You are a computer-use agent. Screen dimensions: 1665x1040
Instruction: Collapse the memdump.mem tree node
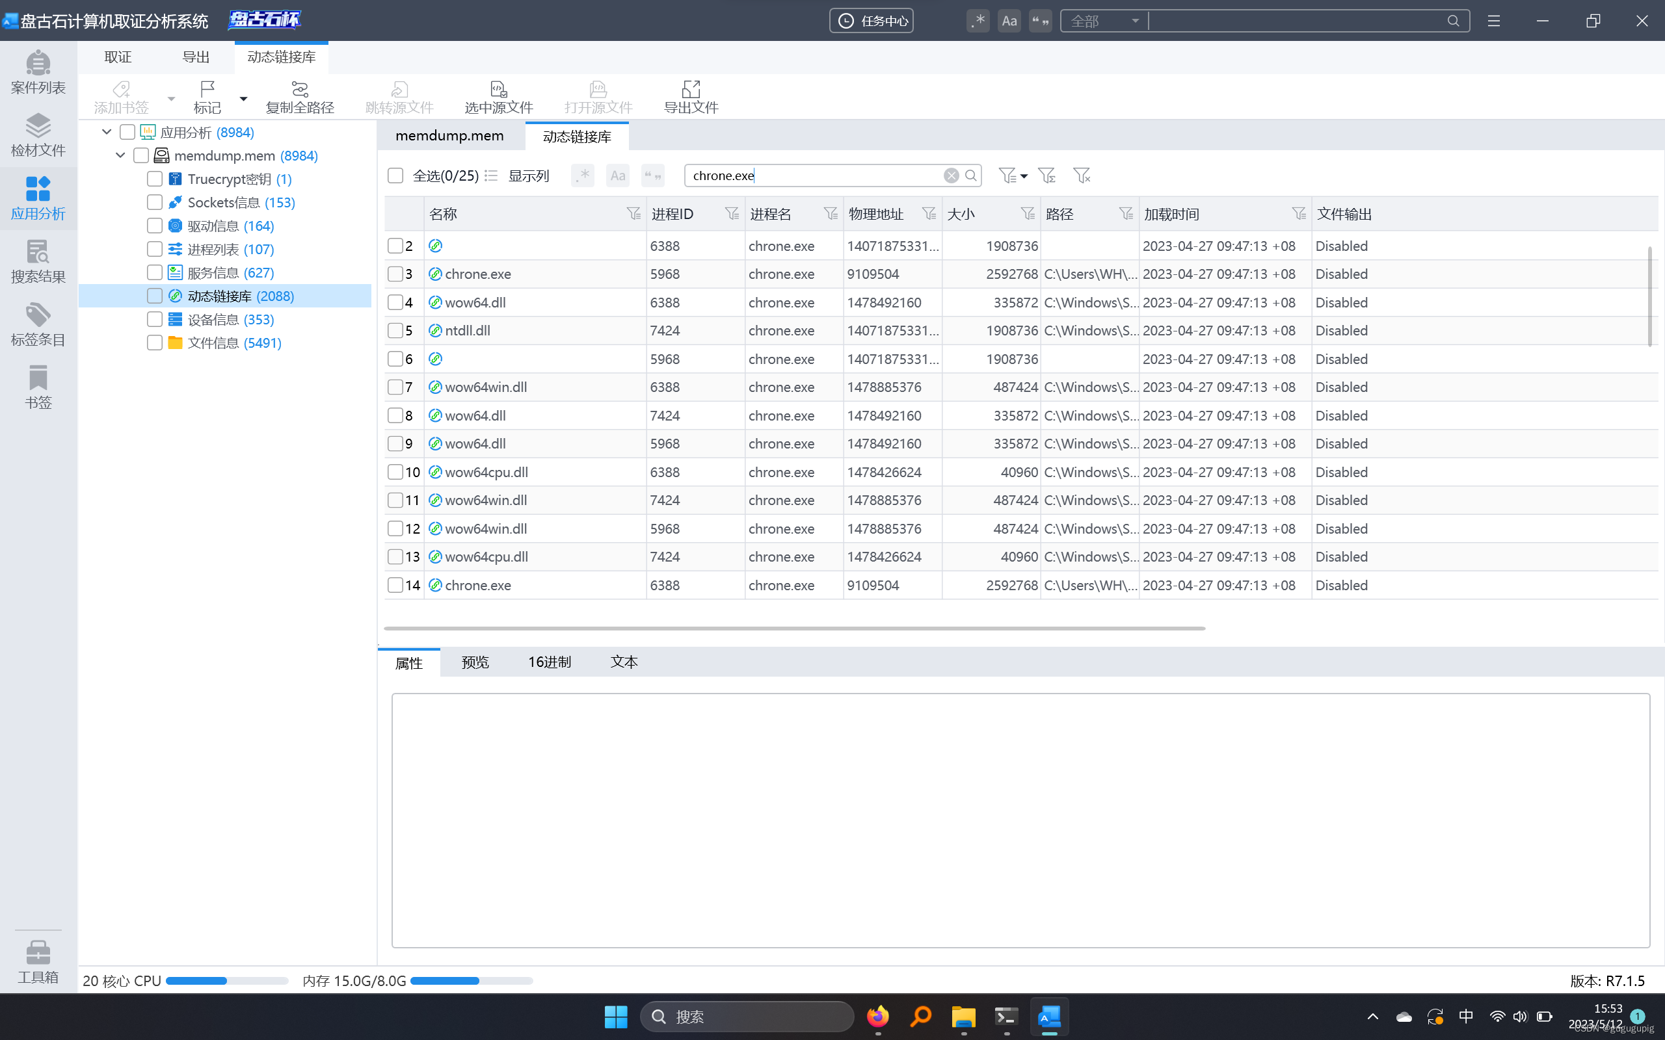[120, 155]
